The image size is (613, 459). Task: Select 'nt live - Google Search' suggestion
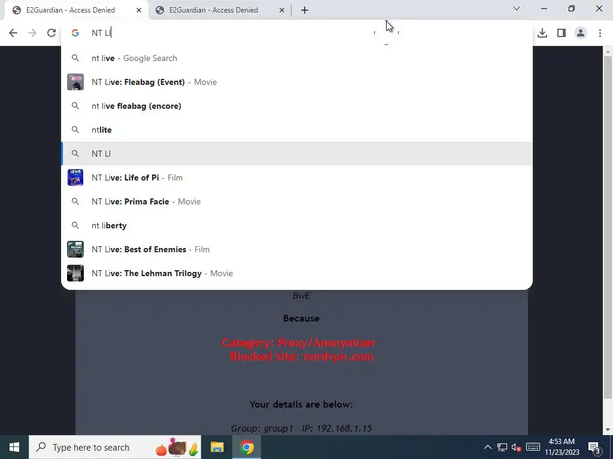point(297,58)
